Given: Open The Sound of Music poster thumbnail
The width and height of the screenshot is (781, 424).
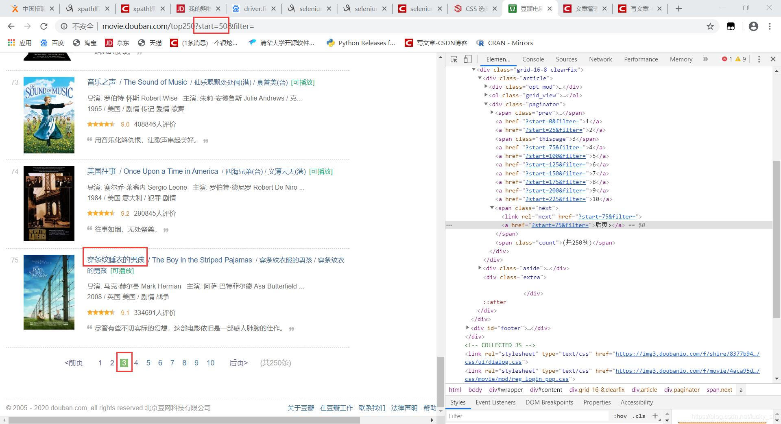Looking at the screenshot, I should [x=49, y=115].
